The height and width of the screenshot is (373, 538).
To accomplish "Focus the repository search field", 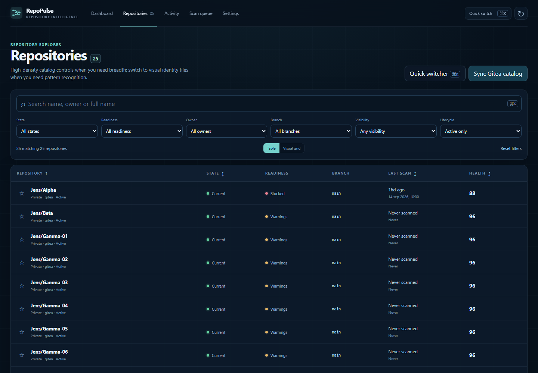I will [269, 104].
